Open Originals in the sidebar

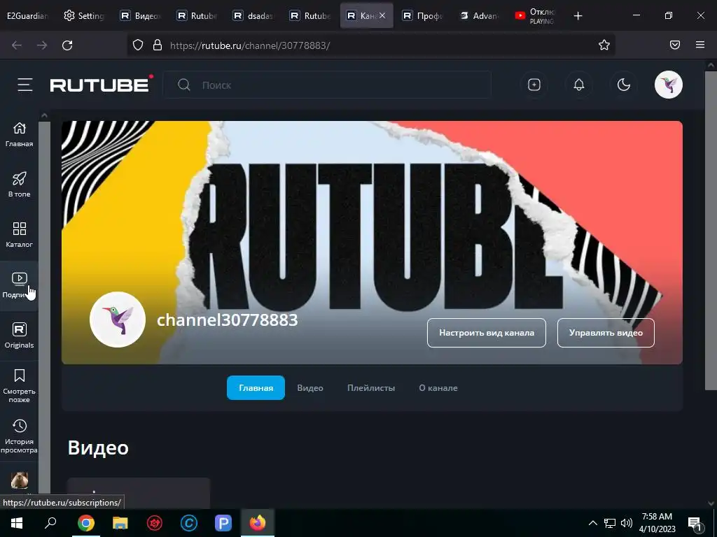(19, 336)
